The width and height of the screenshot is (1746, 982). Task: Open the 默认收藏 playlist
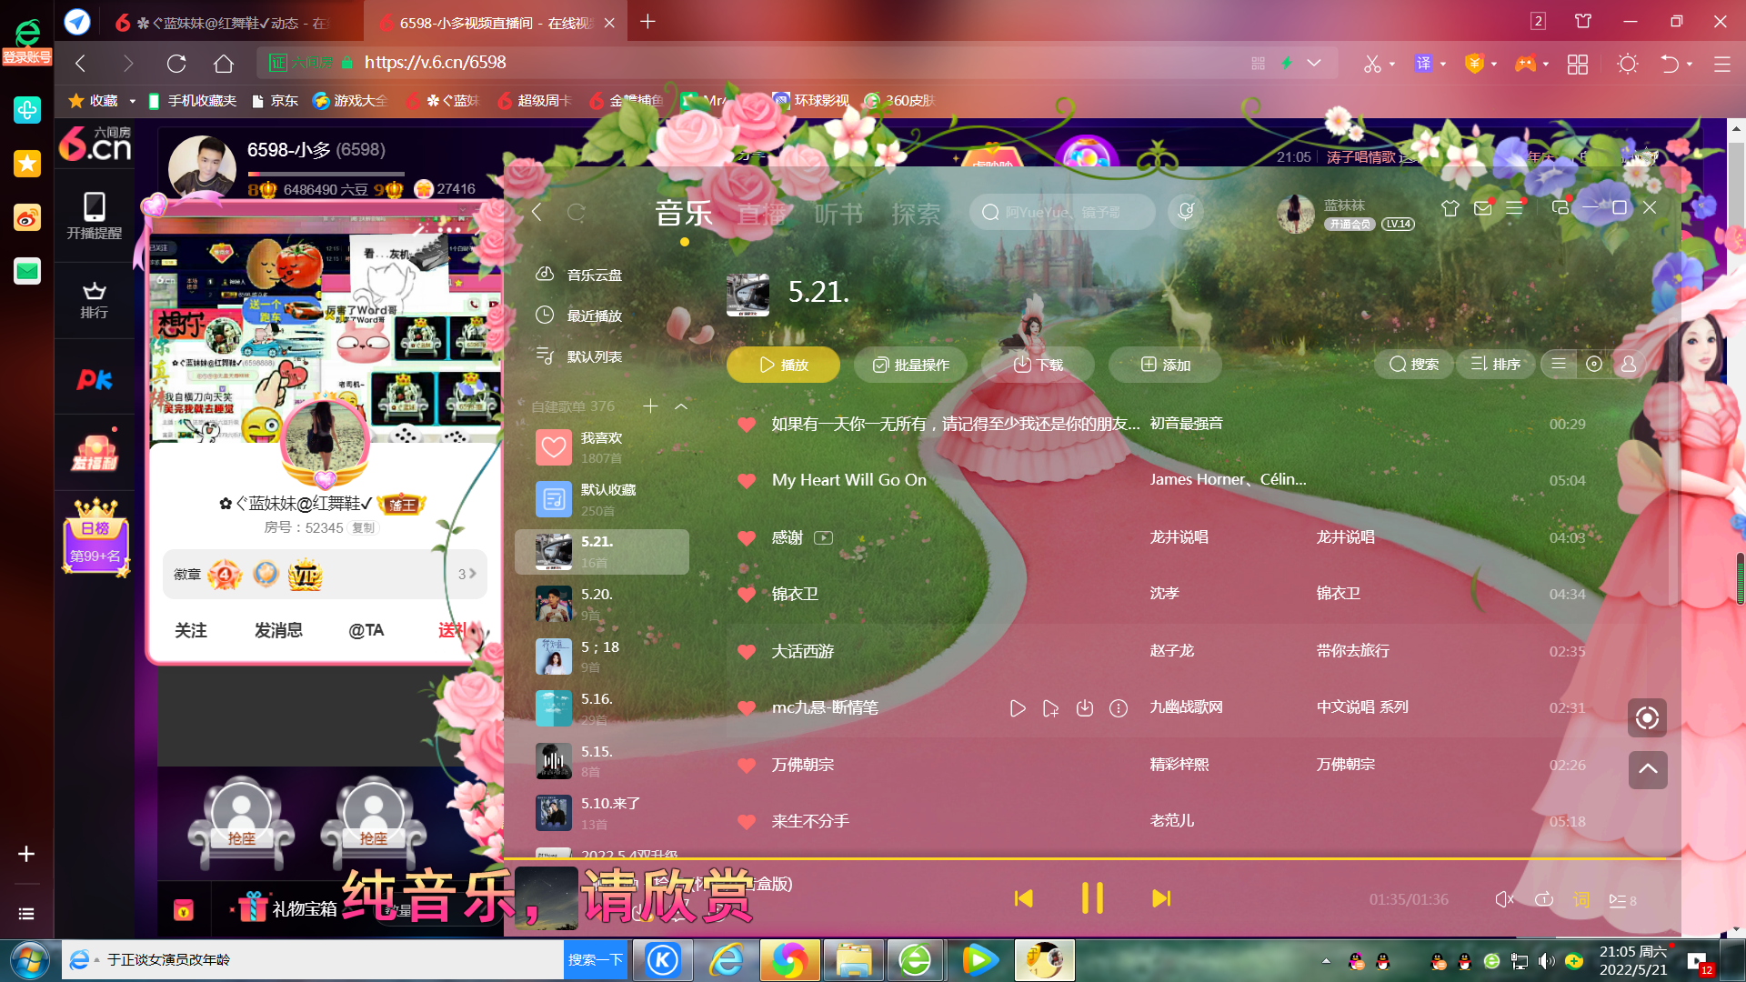pos(601,499)
